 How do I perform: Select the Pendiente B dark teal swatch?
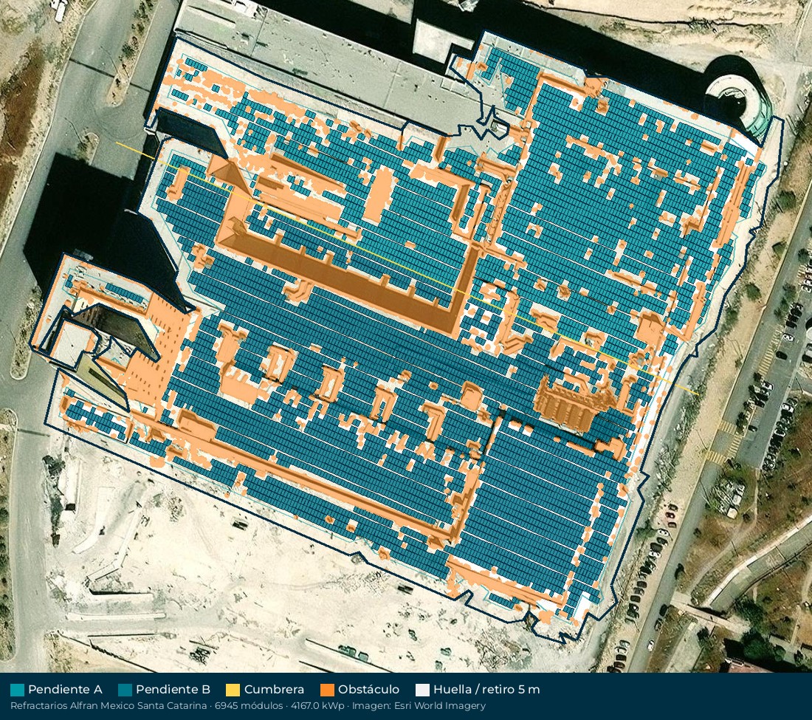pyautogui.click(x=125, y=690)
